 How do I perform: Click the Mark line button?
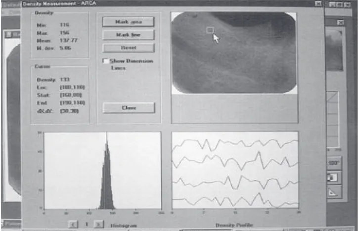(x=129, y=35)
